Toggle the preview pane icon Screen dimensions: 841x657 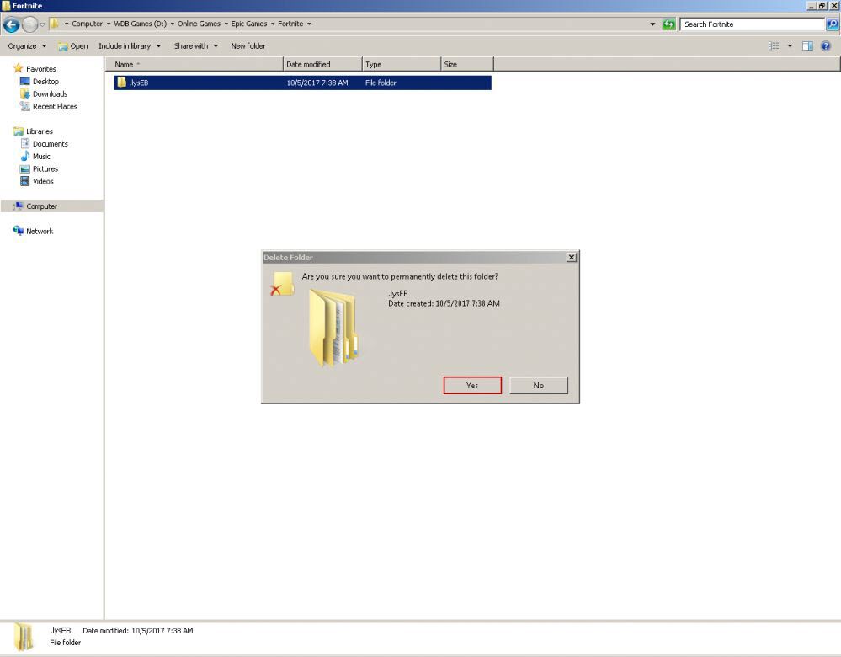807,46
